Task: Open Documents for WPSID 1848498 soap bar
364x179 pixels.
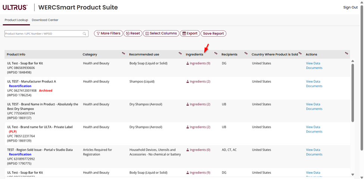Action: click(x=314, y=68)
